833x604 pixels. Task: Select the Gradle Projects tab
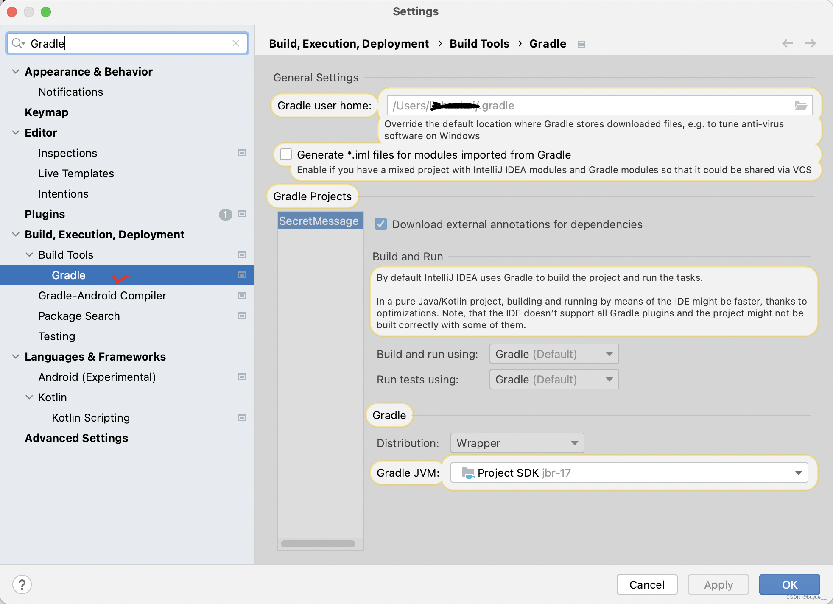coord(313,196)
